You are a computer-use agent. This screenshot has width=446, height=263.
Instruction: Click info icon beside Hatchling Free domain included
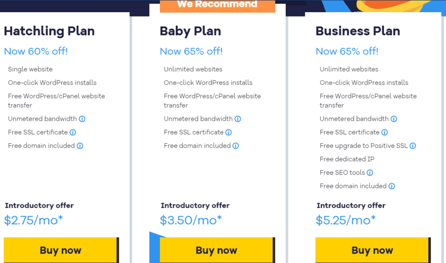[x=80, y=146]
